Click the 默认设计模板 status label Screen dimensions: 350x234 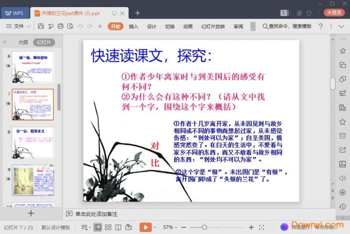coord(55,227)
